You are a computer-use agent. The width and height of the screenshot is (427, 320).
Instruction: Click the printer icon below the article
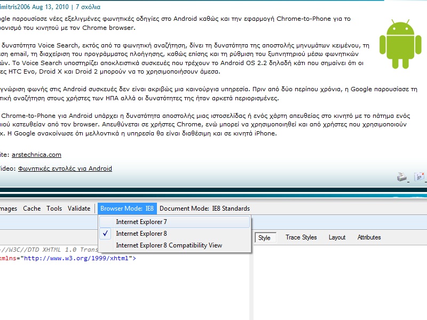tap(402, 177)
